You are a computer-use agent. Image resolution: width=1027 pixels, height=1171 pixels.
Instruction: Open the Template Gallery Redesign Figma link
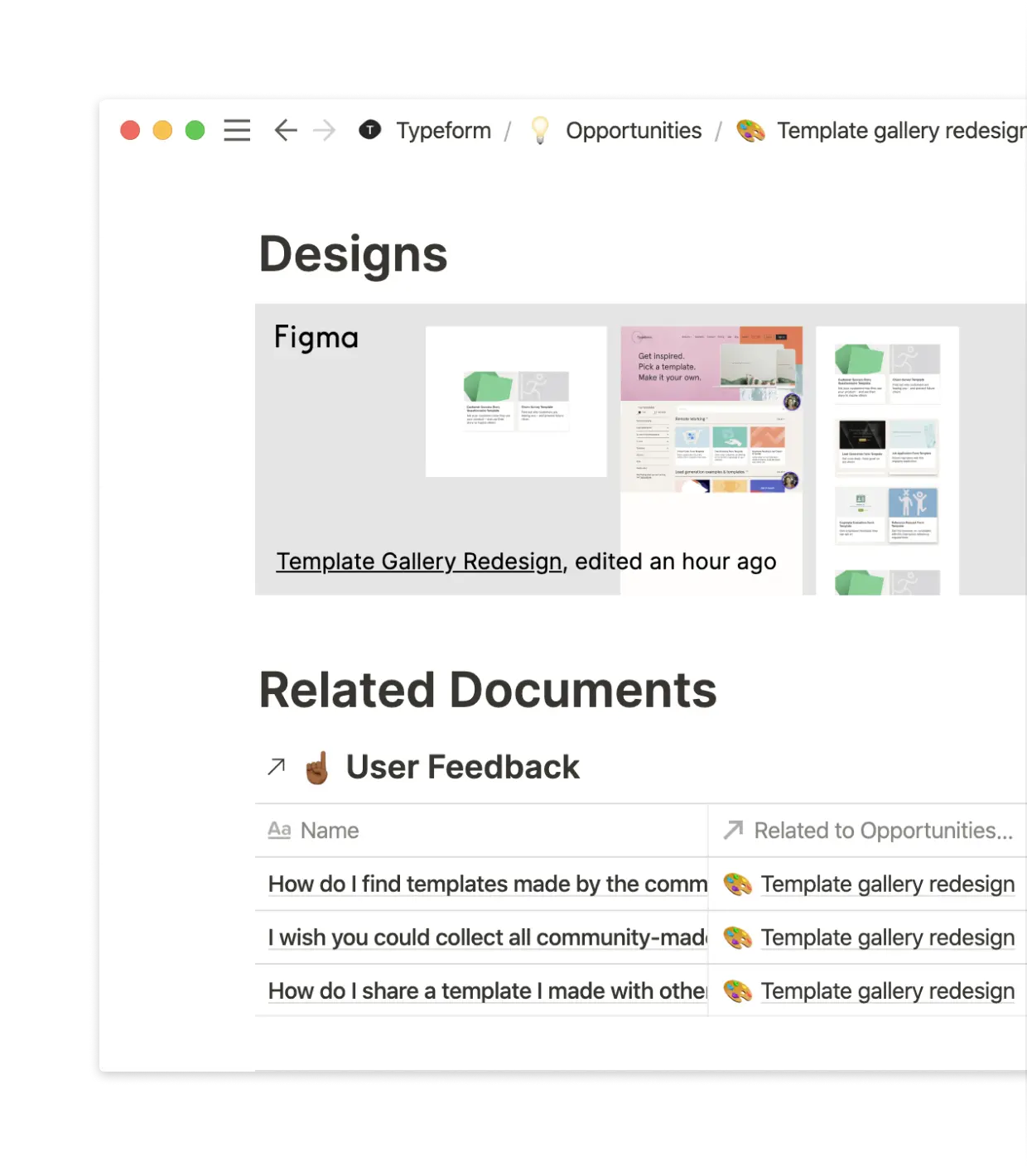pyautogui.click(x=418, y=561)
